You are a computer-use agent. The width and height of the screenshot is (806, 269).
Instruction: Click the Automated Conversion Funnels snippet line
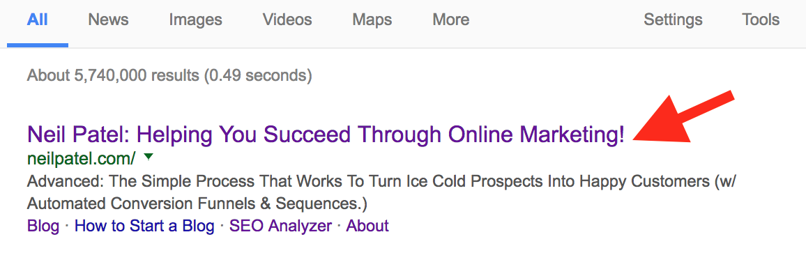coord(197,203)
